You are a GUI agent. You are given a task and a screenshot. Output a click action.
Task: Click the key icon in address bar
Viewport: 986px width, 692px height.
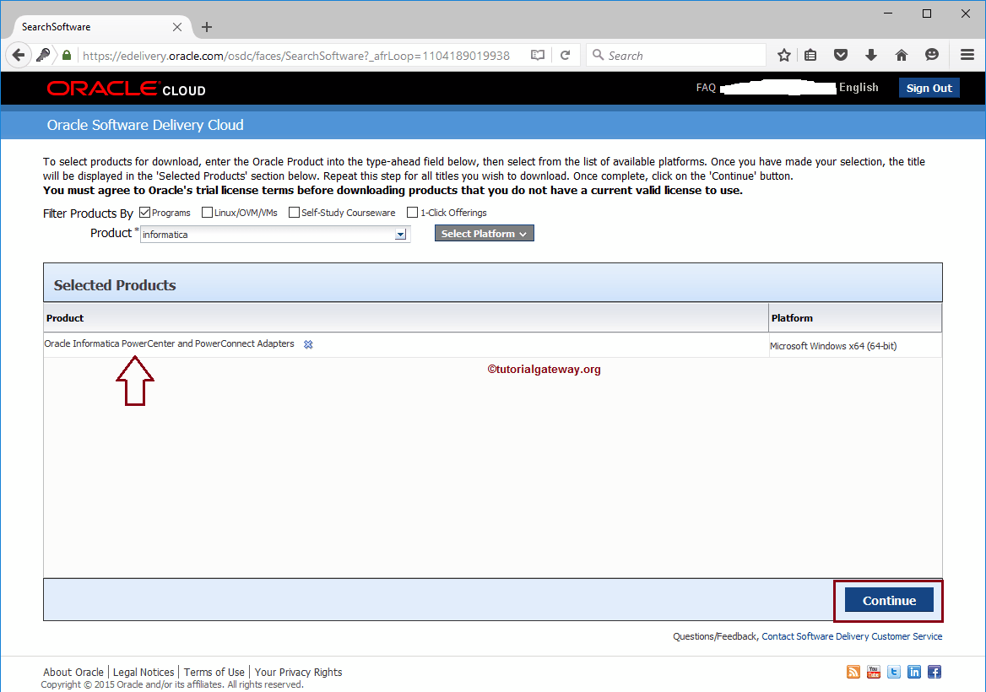43,56
